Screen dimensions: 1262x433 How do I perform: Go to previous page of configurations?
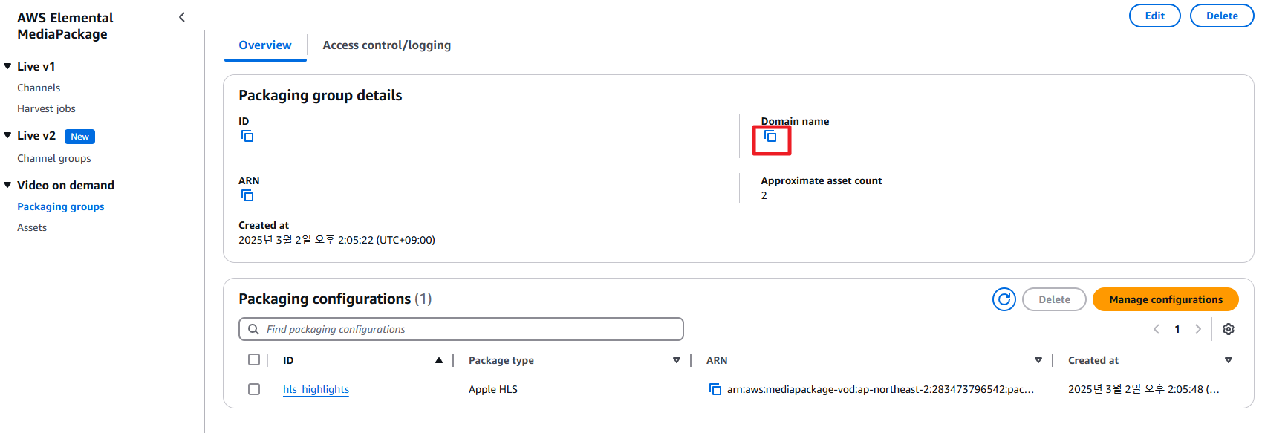tap(1157, 329)
